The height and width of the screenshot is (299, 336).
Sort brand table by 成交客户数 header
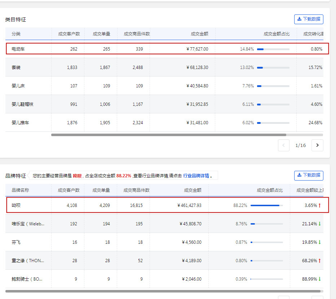68,190
